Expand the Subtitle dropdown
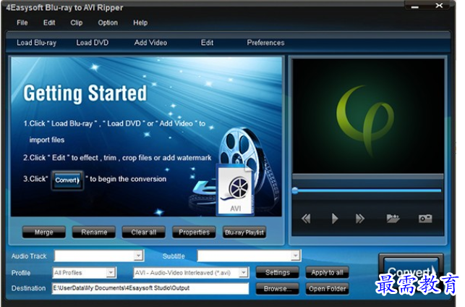Image resolution: width=465 pixels, height=307 pixels. click(x=295, y=256)
